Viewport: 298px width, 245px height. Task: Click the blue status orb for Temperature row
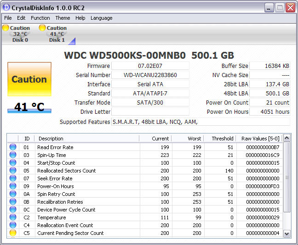pyautogui.click(x=13, y=217)
